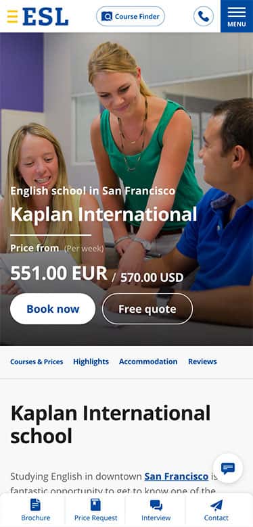Image resolution: width=253 pixels, height=527 pixels.
Task: Click the Book now button
Action: 53,309
